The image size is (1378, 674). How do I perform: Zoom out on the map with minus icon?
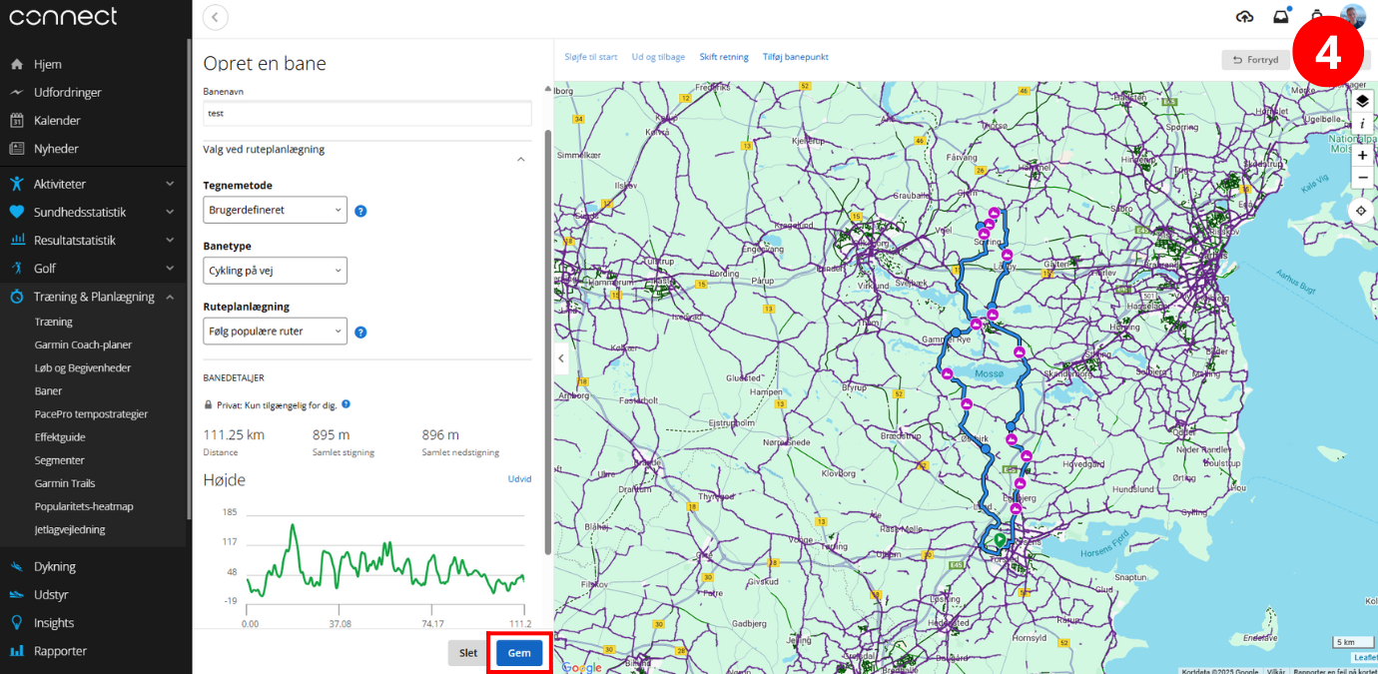(1362, 177)
